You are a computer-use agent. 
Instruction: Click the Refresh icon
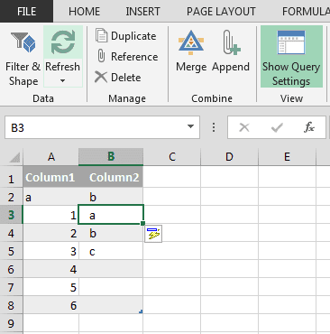click(63, 42)
